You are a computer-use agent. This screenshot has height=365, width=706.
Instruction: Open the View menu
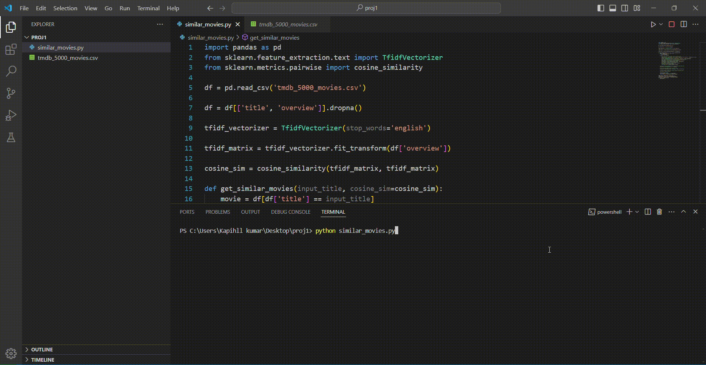pyautogui.click(x=91, y=8)
